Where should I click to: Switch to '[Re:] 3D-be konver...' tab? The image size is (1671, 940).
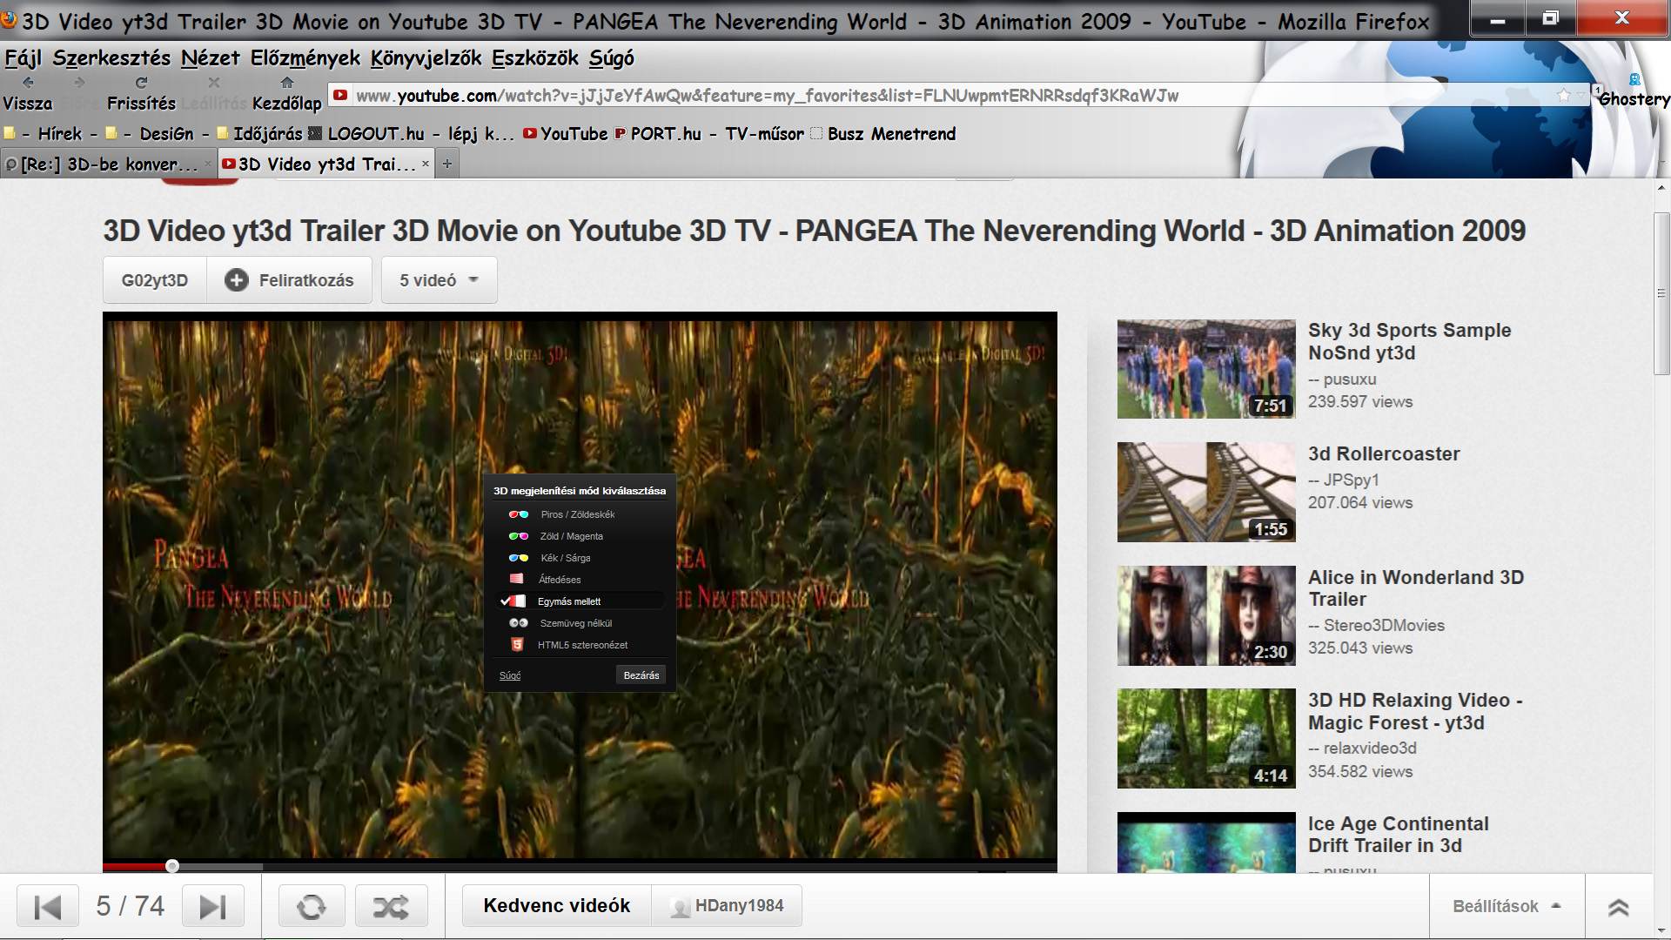109,164
